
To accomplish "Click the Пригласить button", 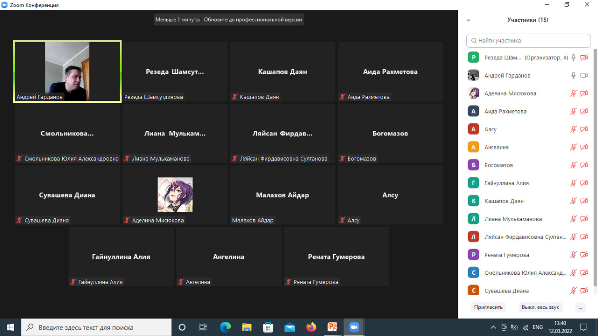I will [x=488, y=307].
